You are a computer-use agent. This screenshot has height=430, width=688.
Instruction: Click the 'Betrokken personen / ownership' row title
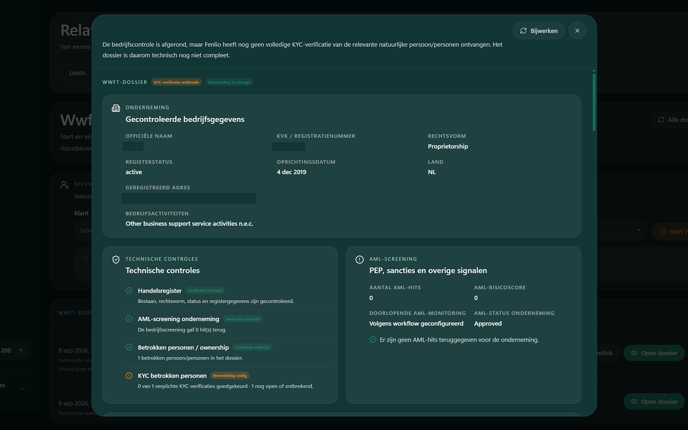[184, 347]
